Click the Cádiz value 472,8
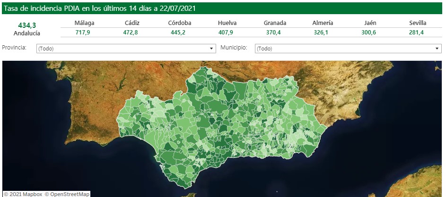Viewport: 446px width, 197px height. click(130, 33)
